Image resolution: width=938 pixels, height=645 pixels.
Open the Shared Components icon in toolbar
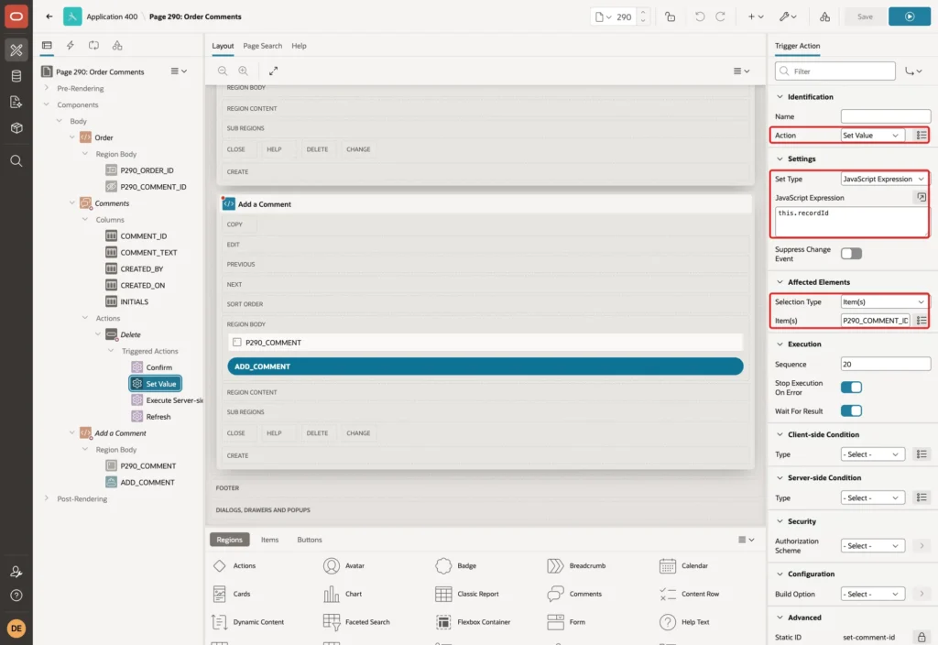[825, 16]
